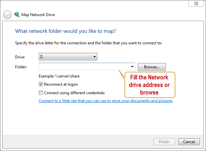Image resolution: width=206 pixels, height=151 pixels.
Task: Click the Browse... button
Action: tap(152, 67)
